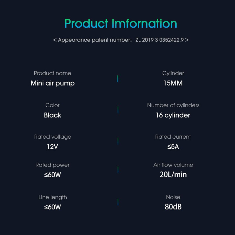Click the "Line length" label
Image resolution: width=235 pixels, height=235 pixels.
[53, 197]
